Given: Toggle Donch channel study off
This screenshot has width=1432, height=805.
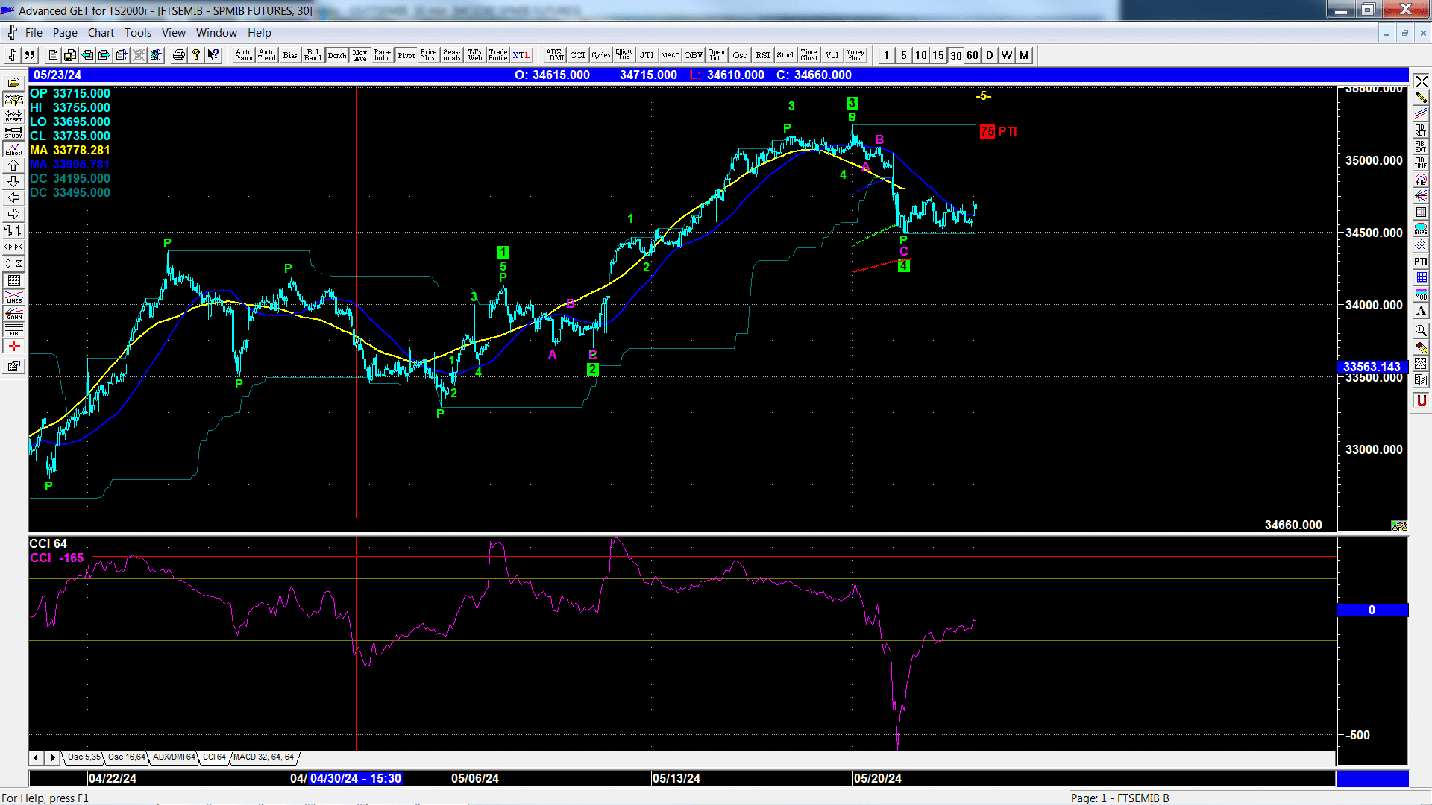Looking at the screenshot, I should pos(337,55).
